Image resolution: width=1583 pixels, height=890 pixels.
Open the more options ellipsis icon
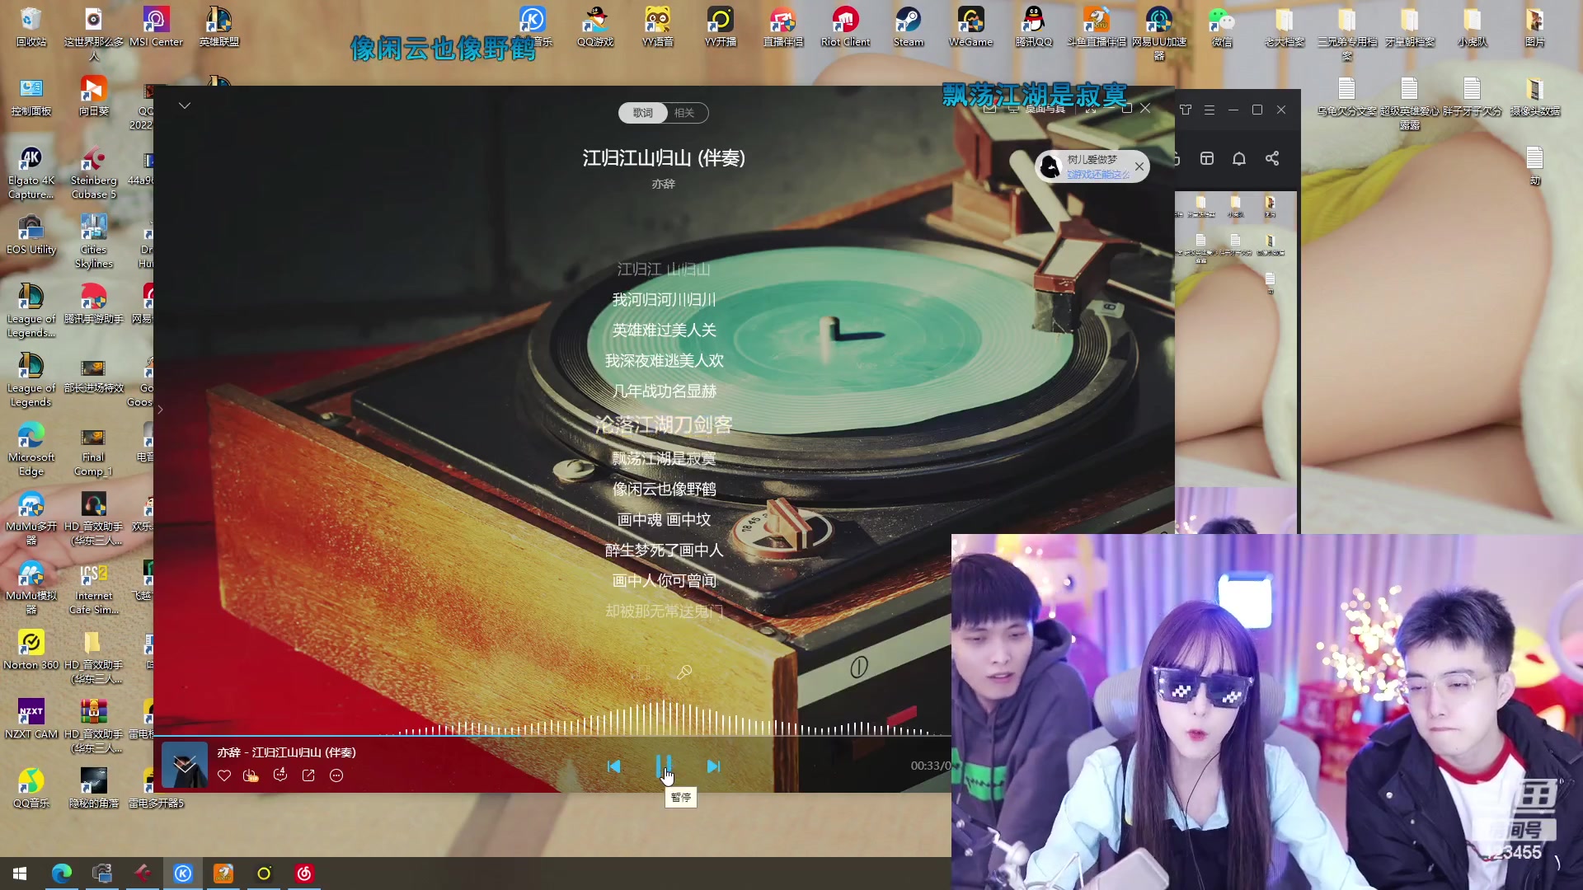336,775
